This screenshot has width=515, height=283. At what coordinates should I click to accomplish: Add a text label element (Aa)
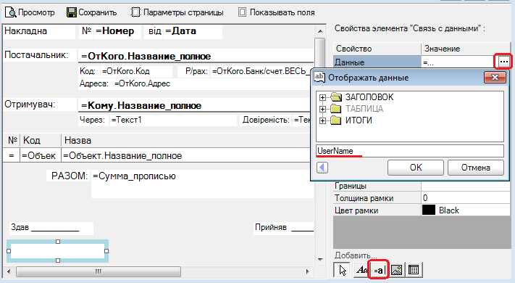click(361, 270)
